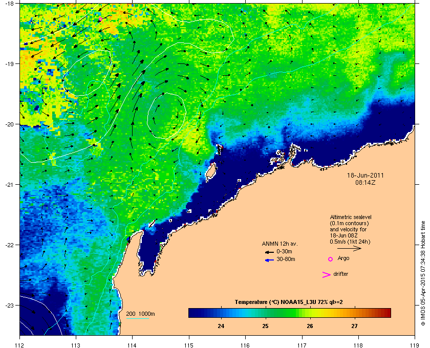
Task: Click the -20 latitude axis label
Action: 9,124
